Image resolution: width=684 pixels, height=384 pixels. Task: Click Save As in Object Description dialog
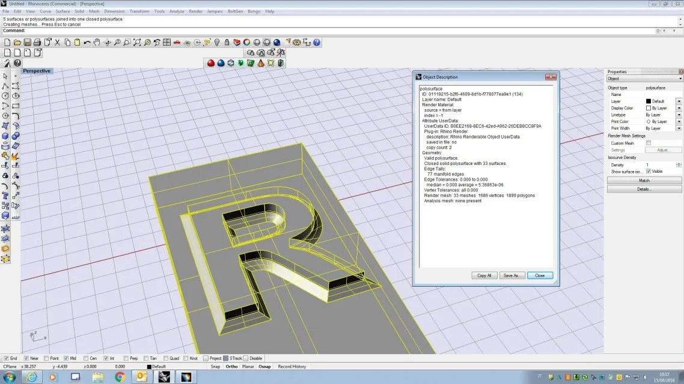[511, 275]
